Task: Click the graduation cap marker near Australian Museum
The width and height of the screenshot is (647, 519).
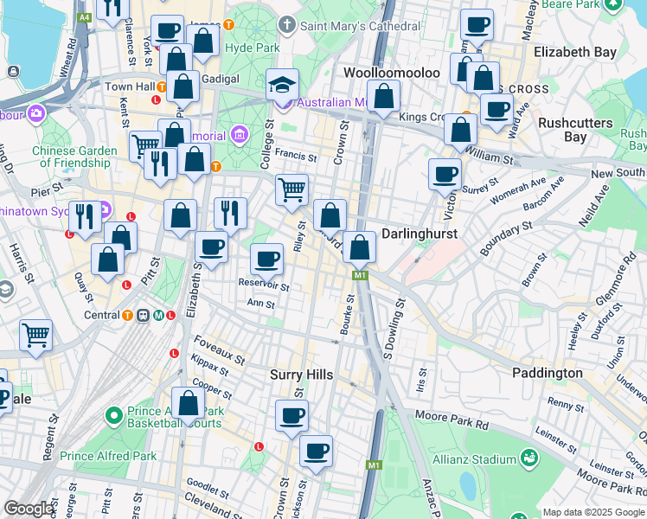Action: (x=282, y=86)
